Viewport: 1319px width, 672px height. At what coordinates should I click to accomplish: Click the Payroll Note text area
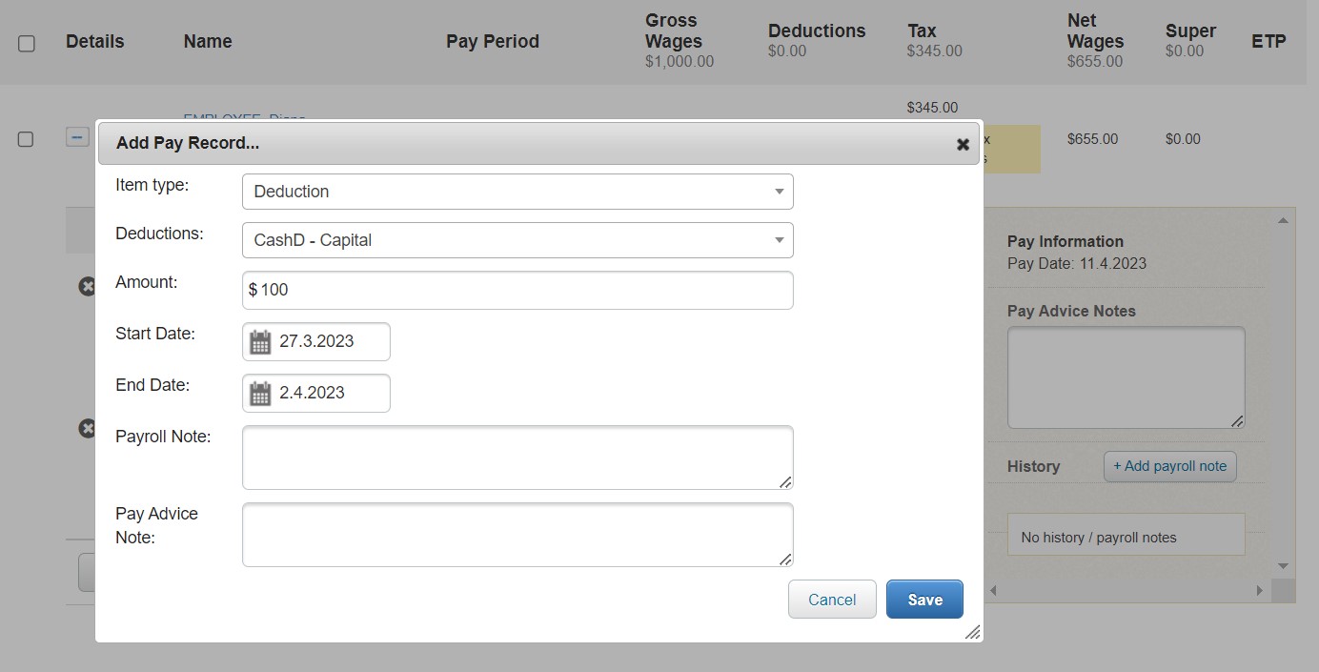coord(517,458)
